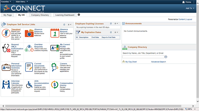Click the Description column header
199x111 pixels.
pos(84,37)
